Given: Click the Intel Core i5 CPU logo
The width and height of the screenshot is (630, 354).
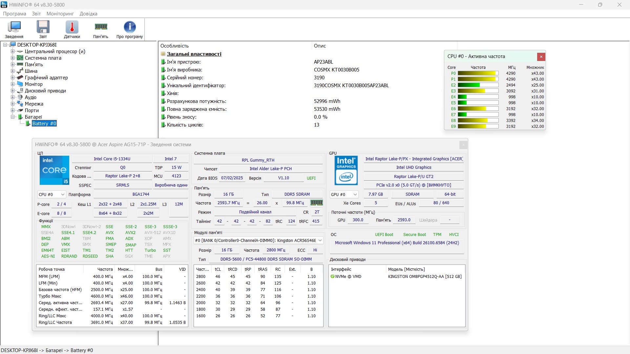Looking at the screenshot, I should pyautogui.click(x=54, y=170).
